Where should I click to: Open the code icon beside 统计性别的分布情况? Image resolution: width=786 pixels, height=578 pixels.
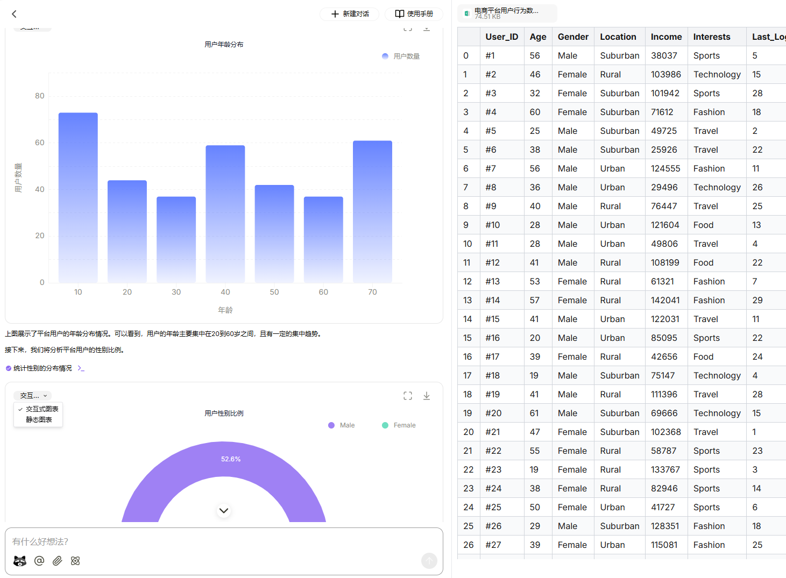point(81,368)
